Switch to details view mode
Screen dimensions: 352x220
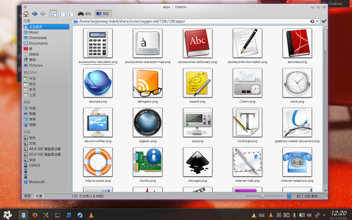tap(70, 14)
